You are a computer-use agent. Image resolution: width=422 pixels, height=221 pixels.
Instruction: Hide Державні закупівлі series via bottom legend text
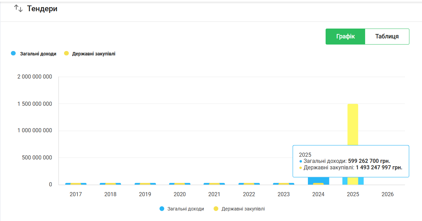pyautogui.click(x=243, y=209)
